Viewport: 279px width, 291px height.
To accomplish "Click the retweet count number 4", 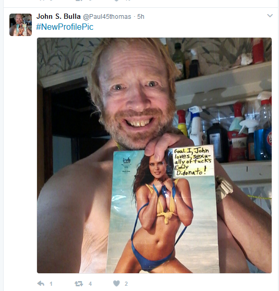I will (90, 284).
